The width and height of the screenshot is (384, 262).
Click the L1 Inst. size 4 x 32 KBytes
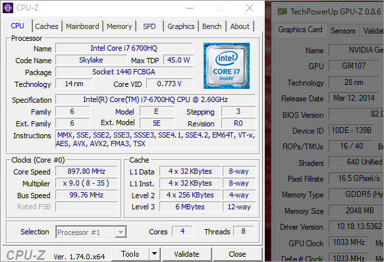(190, 183)
